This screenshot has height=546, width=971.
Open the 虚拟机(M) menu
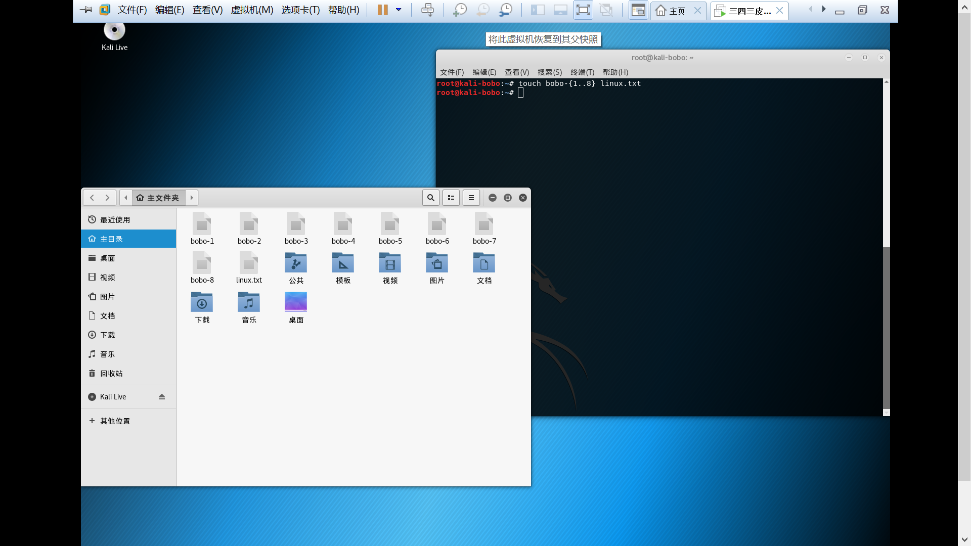click(252, 10)
